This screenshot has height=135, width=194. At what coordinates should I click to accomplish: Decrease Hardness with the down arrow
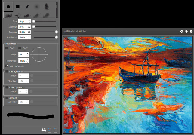click(x=29, y=38)
